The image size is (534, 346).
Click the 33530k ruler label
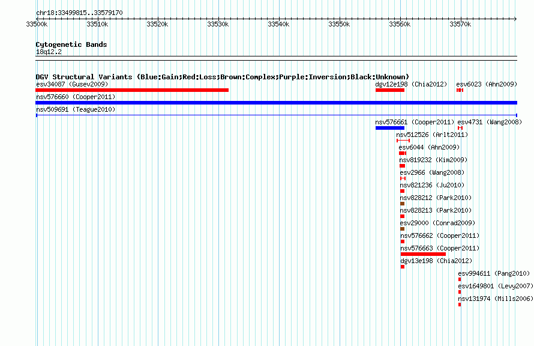(218, 24)
